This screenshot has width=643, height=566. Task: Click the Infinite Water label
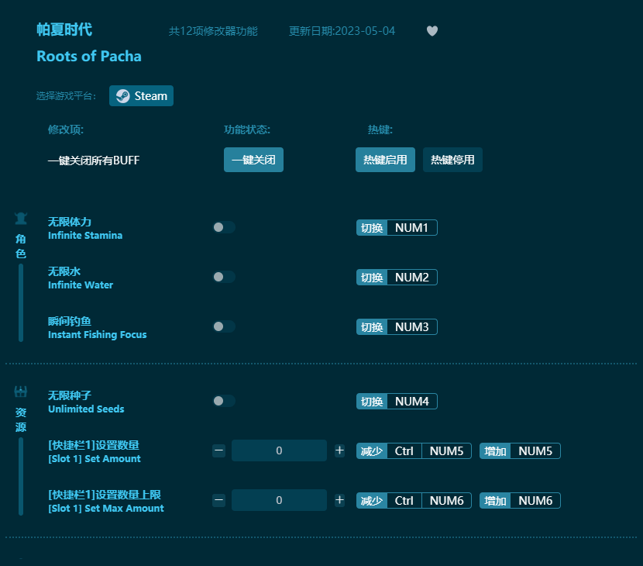coord(81,285)
